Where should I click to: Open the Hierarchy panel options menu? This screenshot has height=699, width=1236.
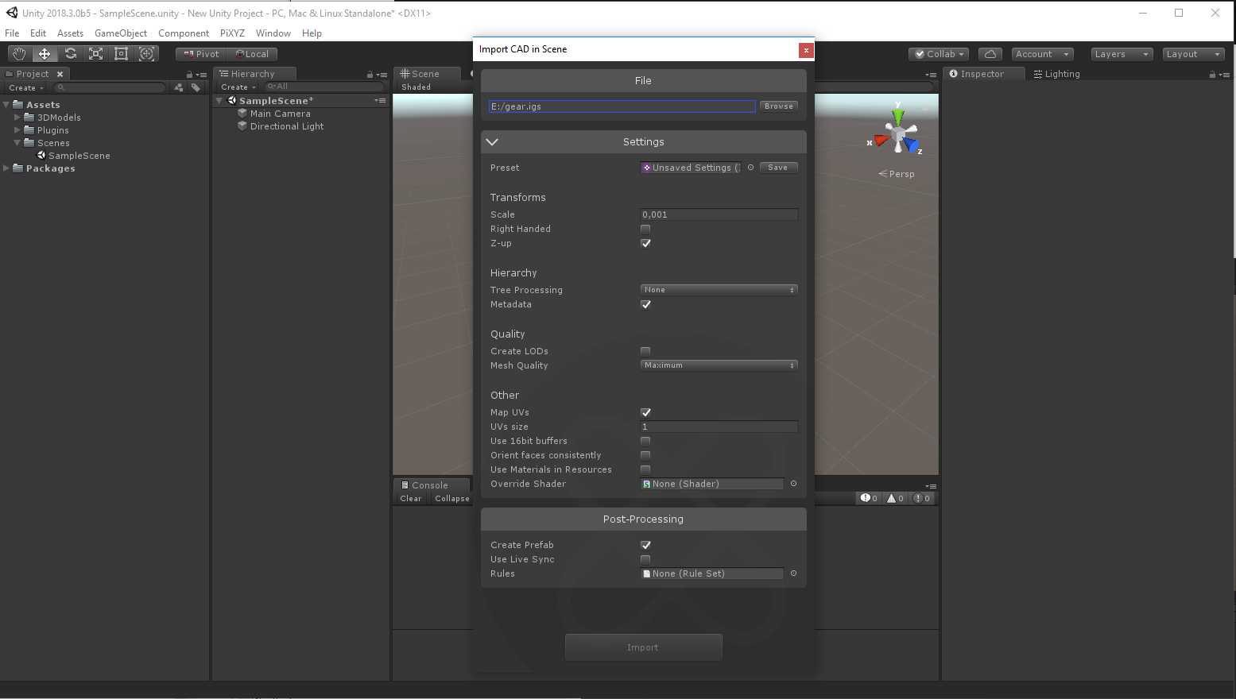pos(382,75)
